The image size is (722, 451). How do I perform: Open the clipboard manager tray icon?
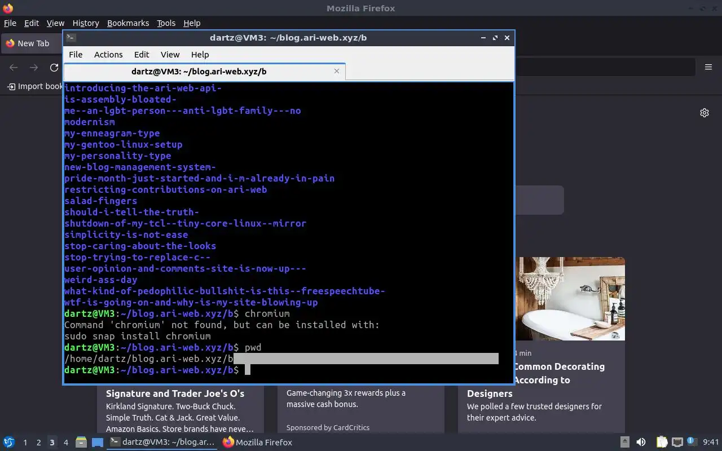click(x=662, y=443)
